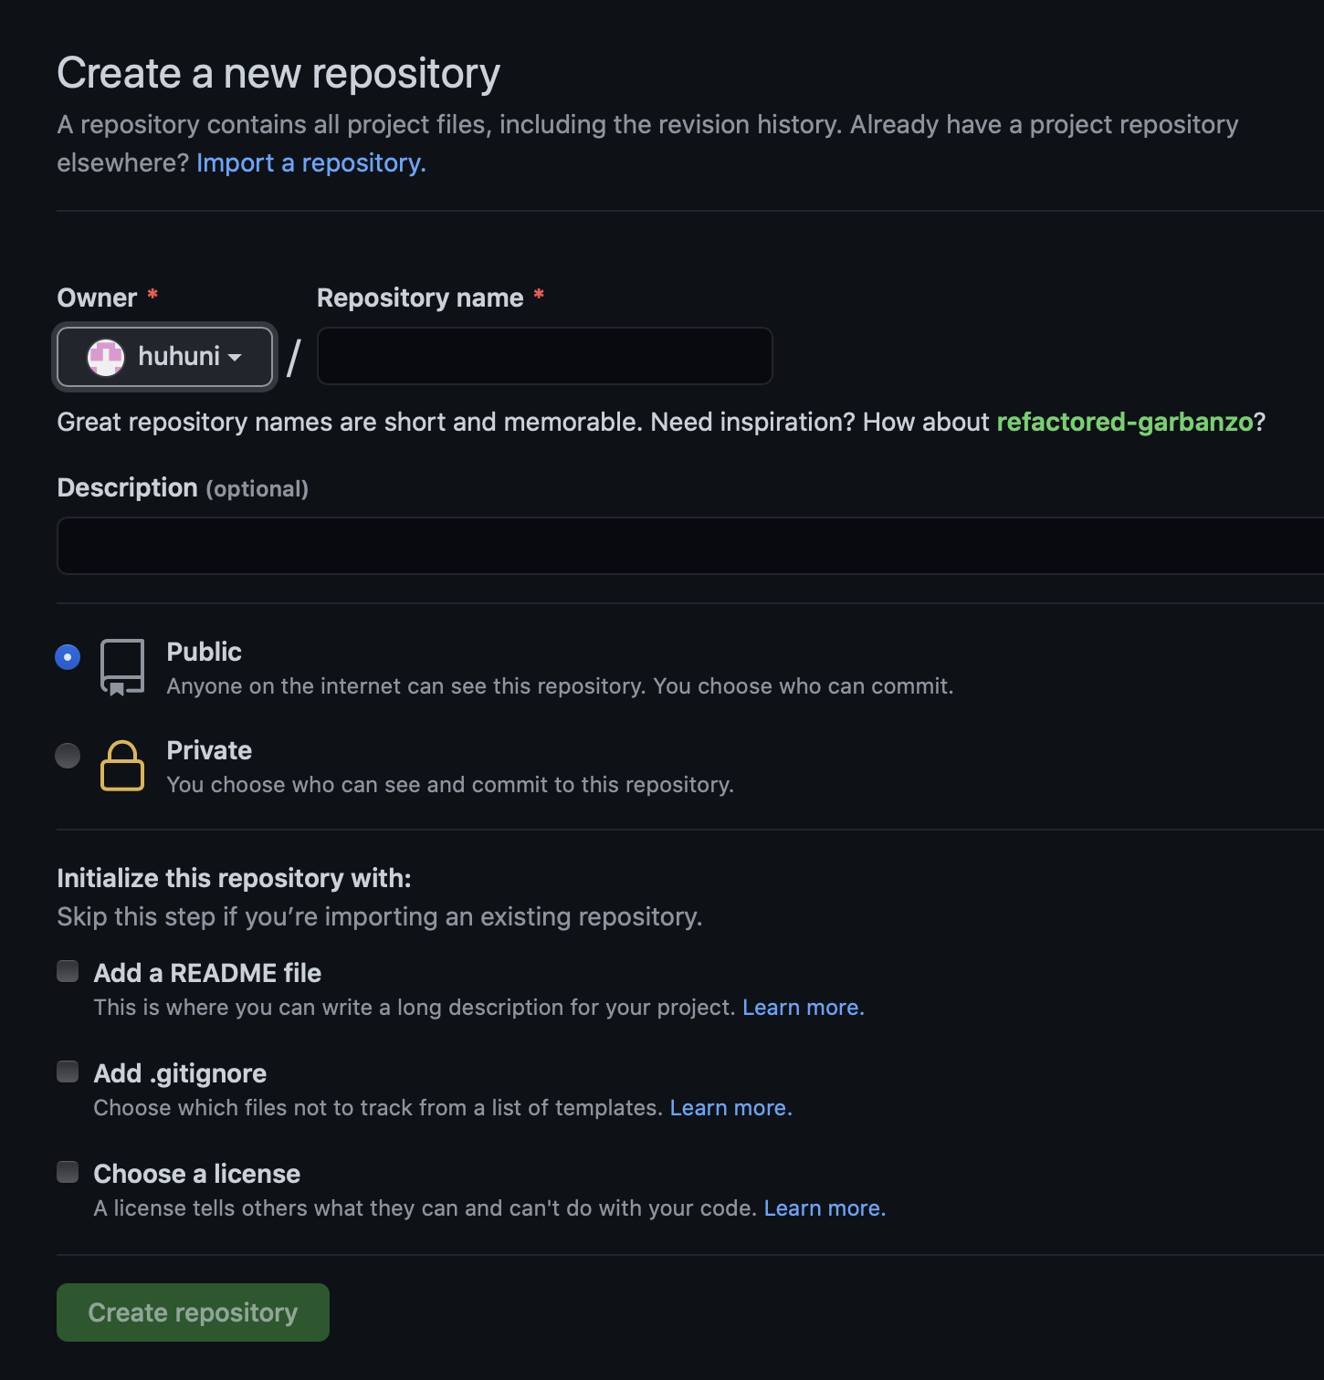Click the suggested name refactored-garbanzo
The image size is (1324, 1380).
[1124, 422]
